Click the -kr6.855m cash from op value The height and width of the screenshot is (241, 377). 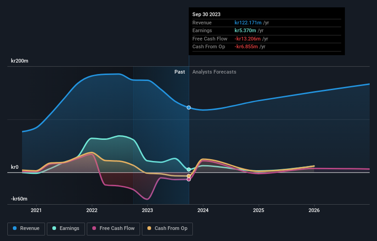[x=246, y=47]
